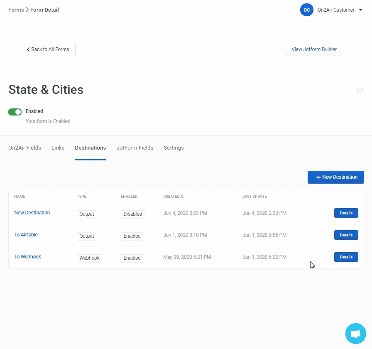The image size is (372, 349).
Task: Click the OC user avatar icon
Action: pos(306,10)
